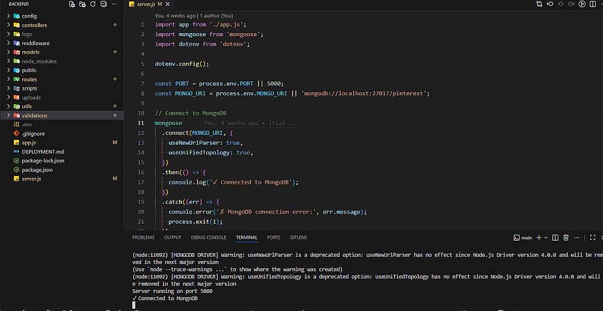Split the editor to the right

coord(593,4)
